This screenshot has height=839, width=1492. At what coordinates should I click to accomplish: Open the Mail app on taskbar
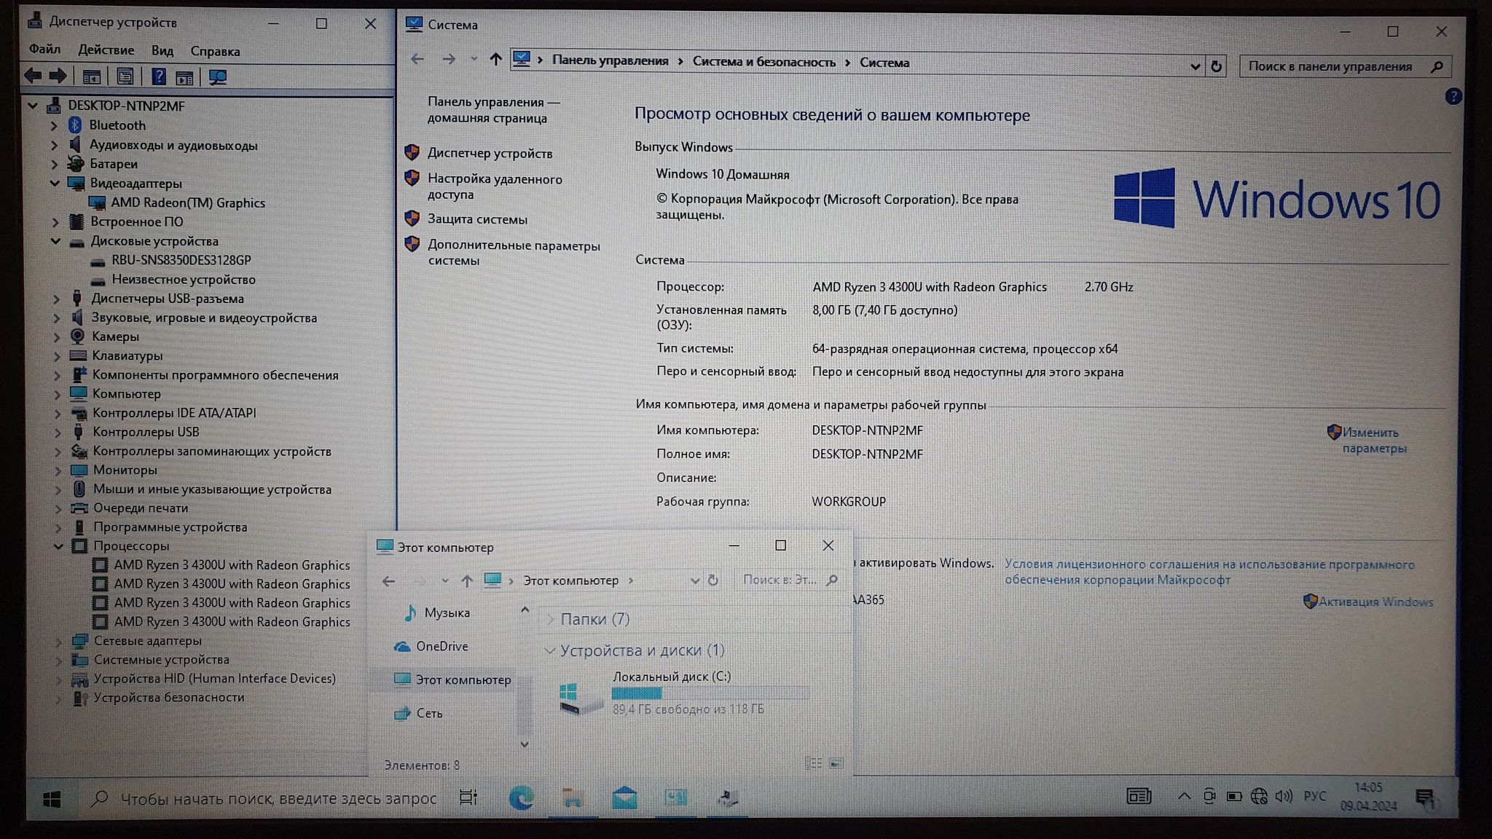point(624,798)
